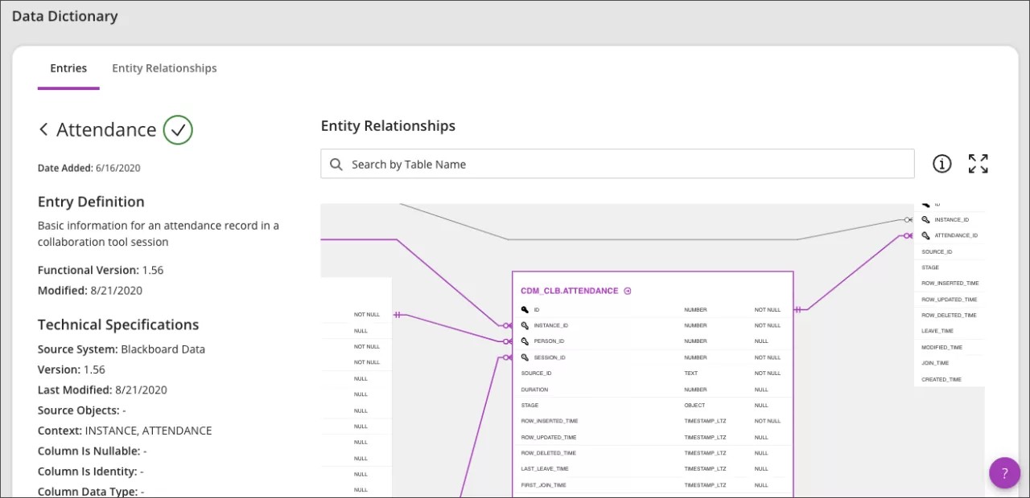Click the CDM_CLB.ATTENDANCE table title
Viewport: 1030px width, 498px height.
click(x=569, y=292)
